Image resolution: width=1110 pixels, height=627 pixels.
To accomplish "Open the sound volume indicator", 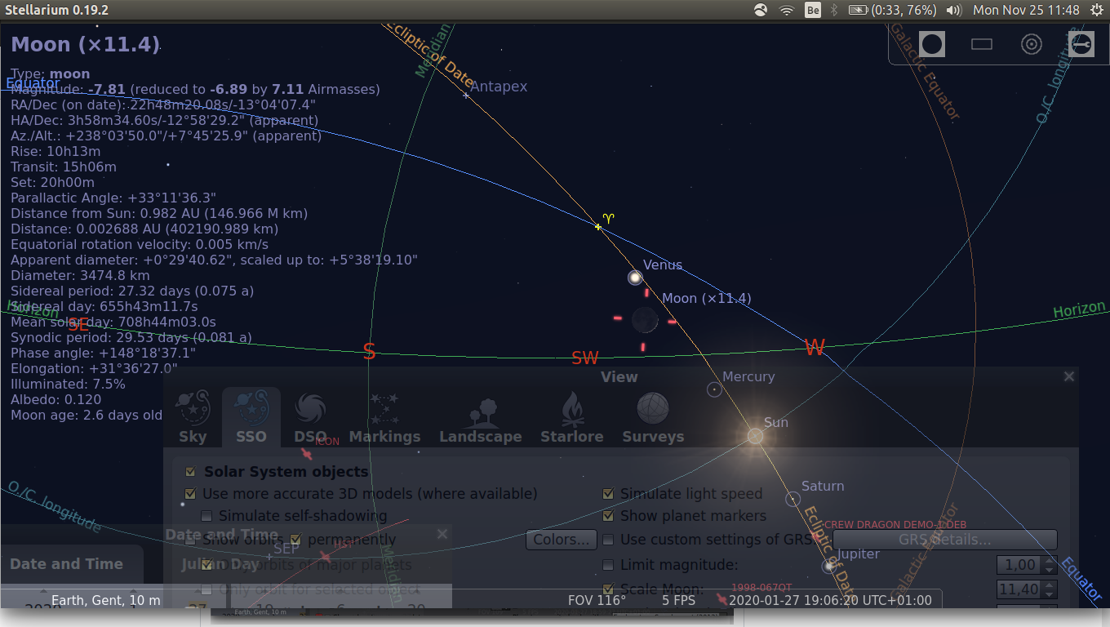I will [953, 10].
